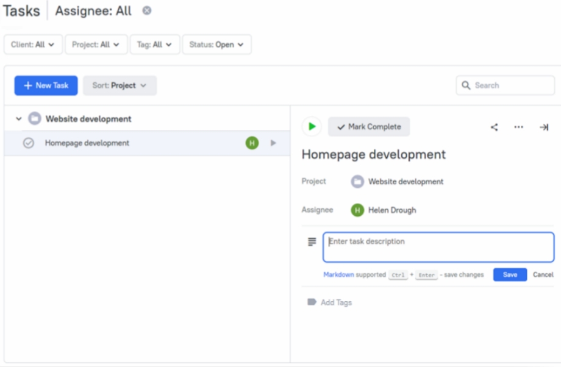The height and width of the screenshot is (367, 561).
Task: Open the three-dot task actions menu
Action: pyautogui.click(x=518, y=127)
